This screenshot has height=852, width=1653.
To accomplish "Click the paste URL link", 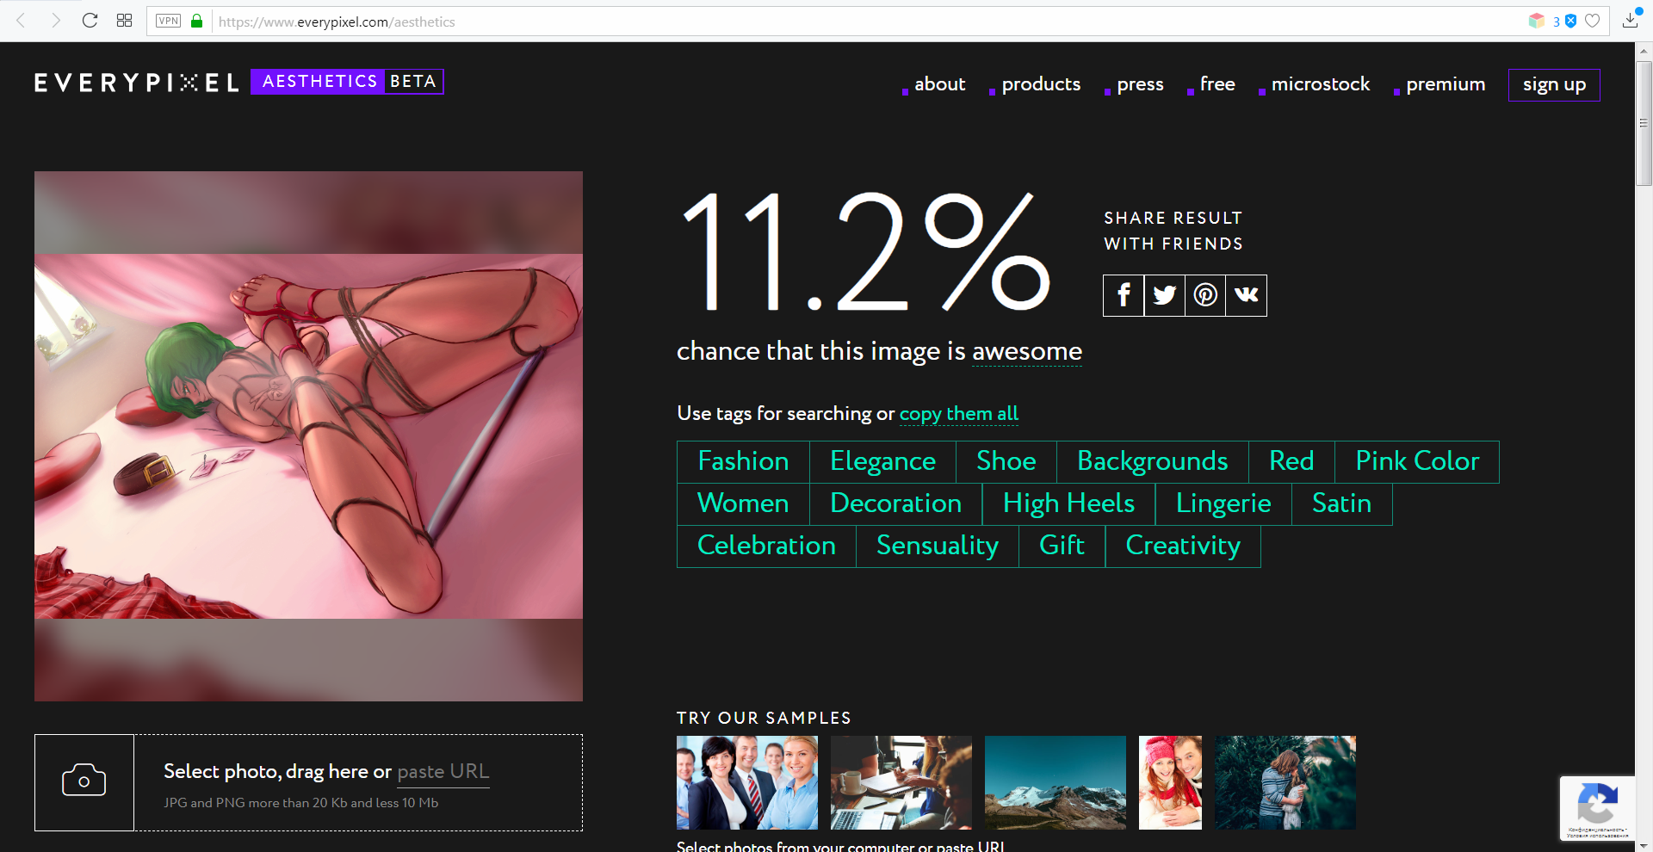I will 443,771.
